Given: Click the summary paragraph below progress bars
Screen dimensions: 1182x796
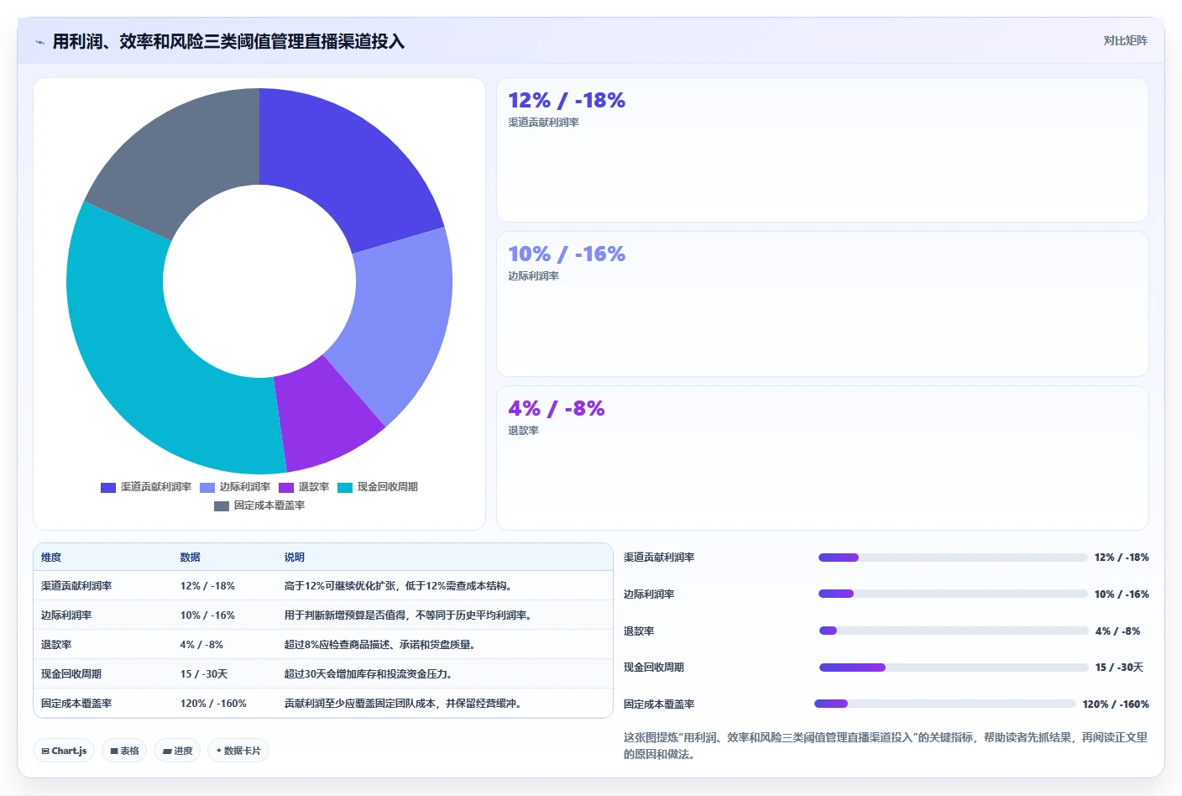Looking at the screenshot, I should coord(886,746).
